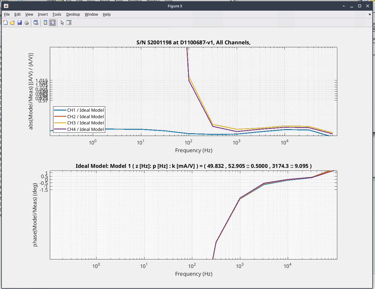This screenshot has width=375, height=289.
Task: Click the 0.5 tick on the phase axis
Action: pyautogui.click(x=44, y=177)
